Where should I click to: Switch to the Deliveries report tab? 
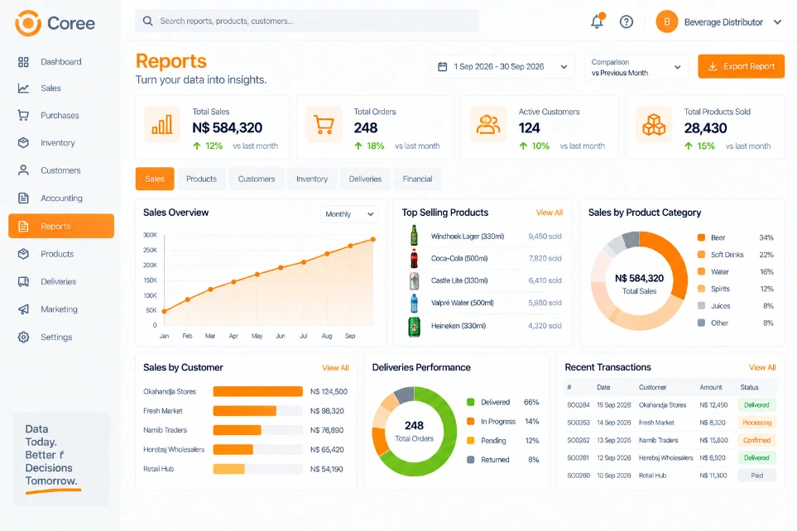[365, 179]
